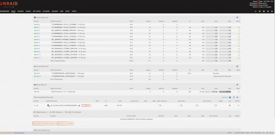Browse Disk 1 via its view icon
Viewport: 275px width, 135px height.
238,27
